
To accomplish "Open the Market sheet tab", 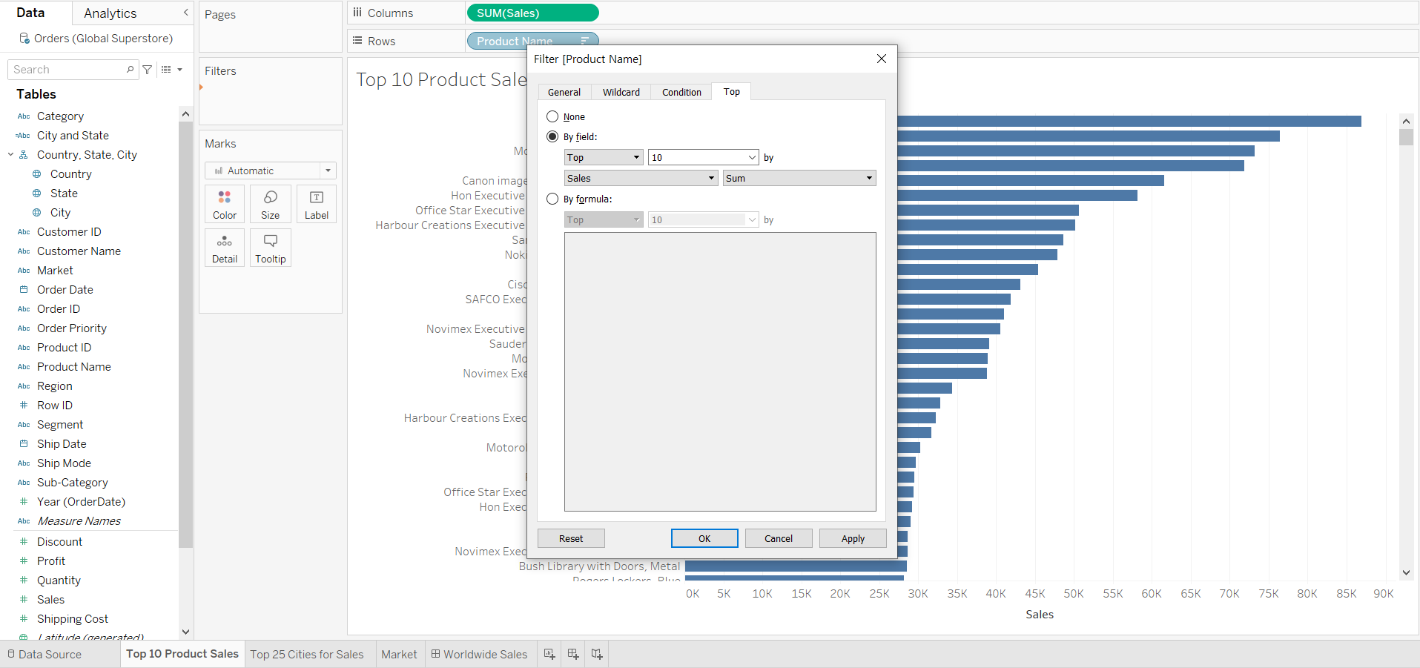I will pyautogui.click(x=399, y=654).
